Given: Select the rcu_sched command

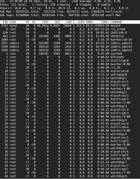Looking at the screenshot, I should coord(118,29).
